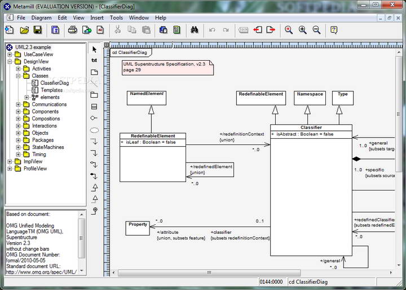The width and height of the screenshot is (406, 290).
Task: Select the ellipse use case tool
Action: [94, 130]
